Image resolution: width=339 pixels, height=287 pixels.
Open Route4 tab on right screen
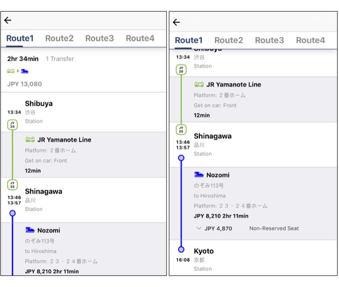(x=310, y=40)
